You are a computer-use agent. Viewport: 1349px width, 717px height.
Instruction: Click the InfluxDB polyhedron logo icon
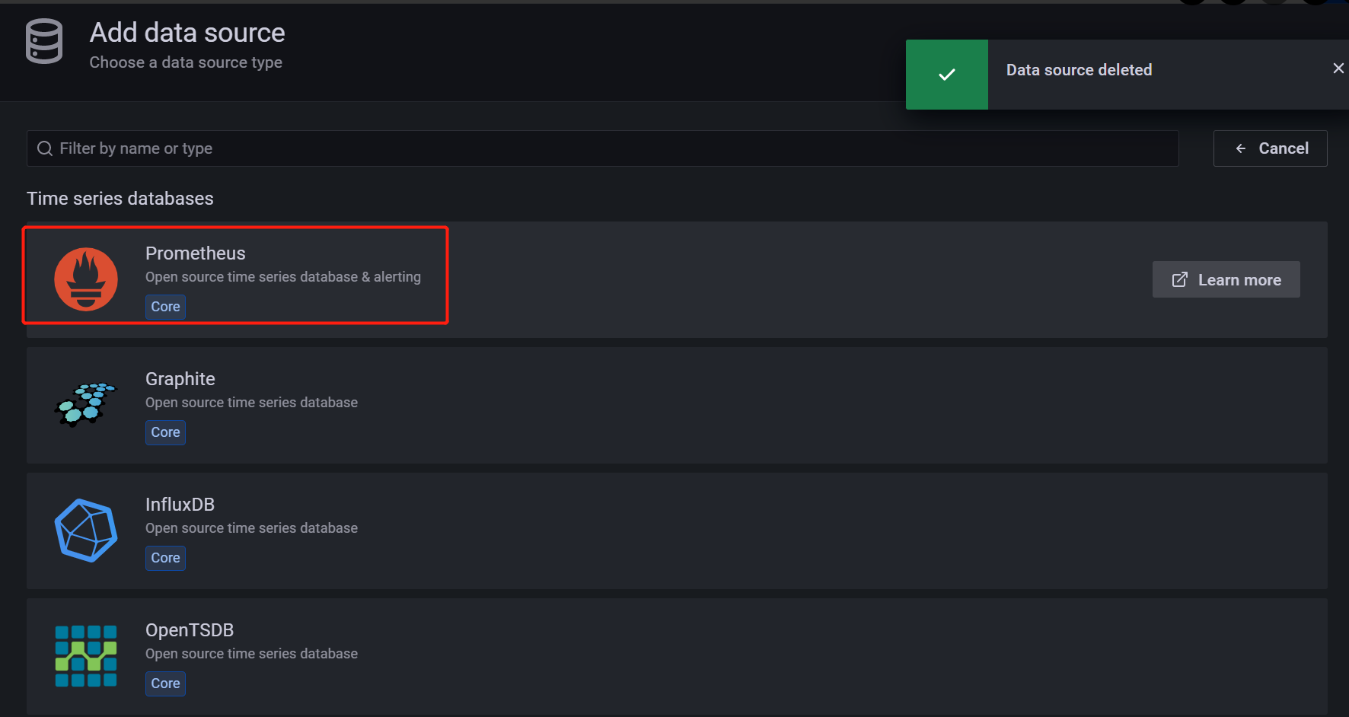click(86, 531)
